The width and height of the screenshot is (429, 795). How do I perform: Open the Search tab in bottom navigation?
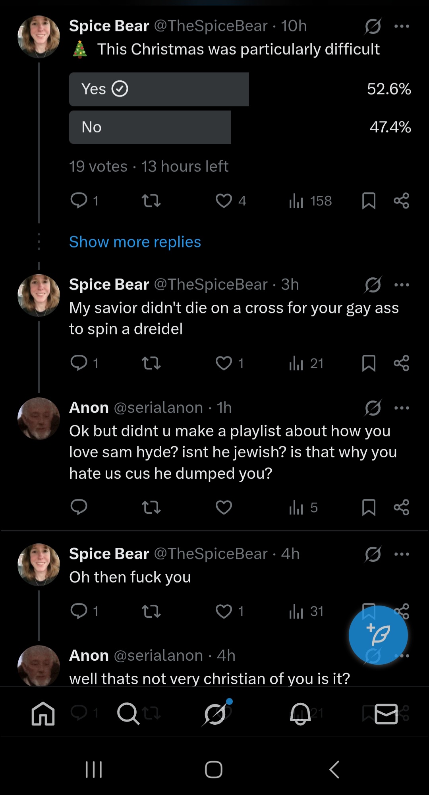click(128, 714)
